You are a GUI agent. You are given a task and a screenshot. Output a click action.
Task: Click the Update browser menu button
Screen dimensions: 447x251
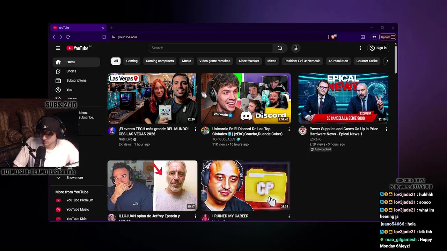pyautogui.click(x=388, y=37)
